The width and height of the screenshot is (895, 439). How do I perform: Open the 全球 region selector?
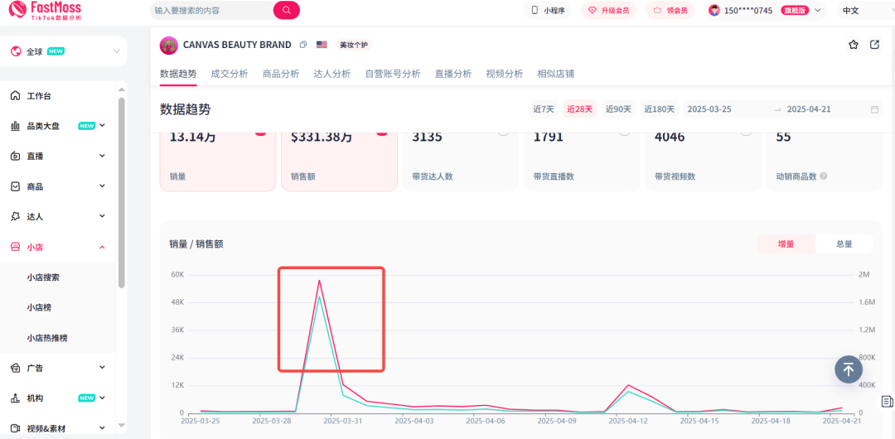click(63, 51)
